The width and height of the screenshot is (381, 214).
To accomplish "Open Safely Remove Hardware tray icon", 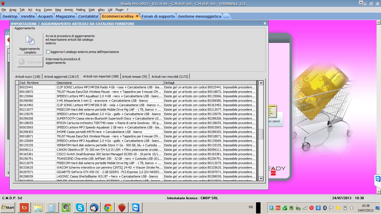I will 298,208.
